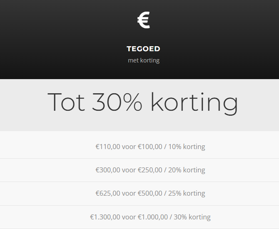
Task: Click the €100,00 price text
Action: point(150,147)
